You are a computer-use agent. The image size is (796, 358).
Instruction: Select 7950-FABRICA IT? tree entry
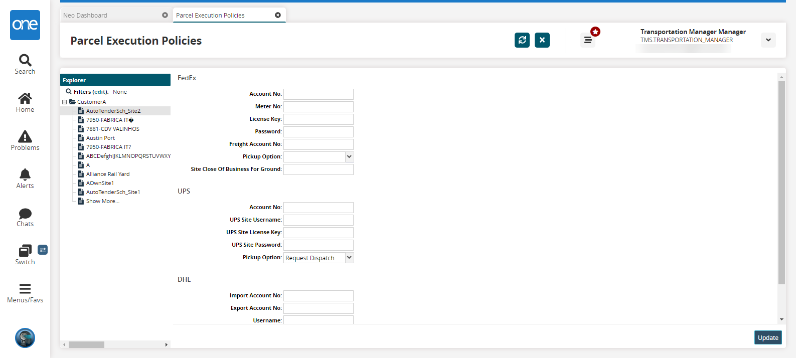(x=108, y=147)
